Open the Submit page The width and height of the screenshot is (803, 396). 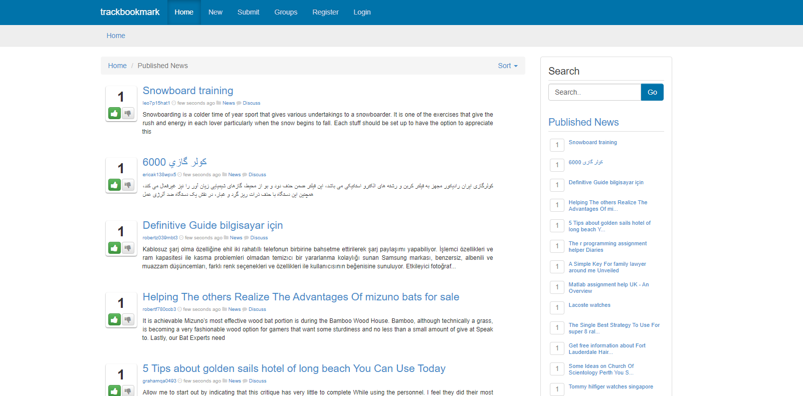[x=249, y=12]
